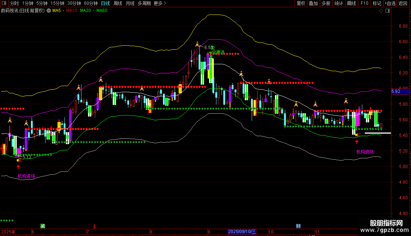This screenshot has width=411, height=236.
Task: Click the diamond icon at chart top-right
Action: pyautogui.click(x=381, y=11)
